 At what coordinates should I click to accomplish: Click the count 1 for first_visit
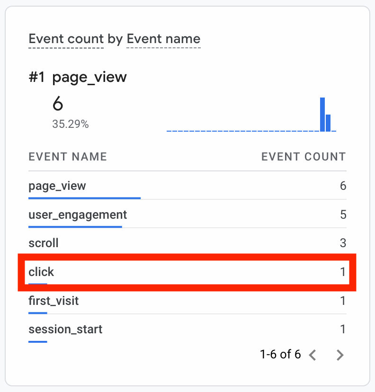point(343,301)
